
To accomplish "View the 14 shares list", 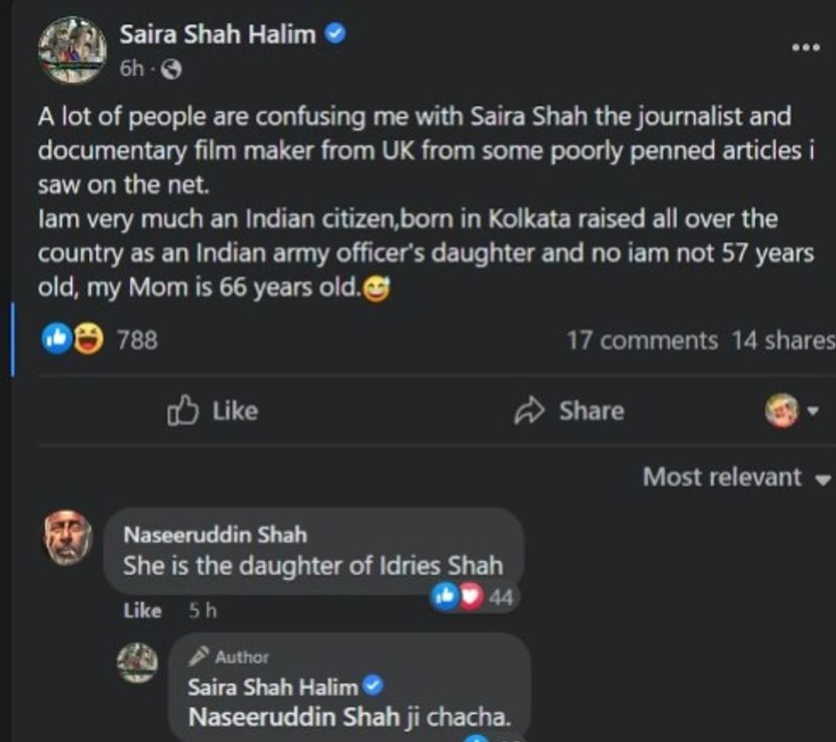I will [782, 340].
